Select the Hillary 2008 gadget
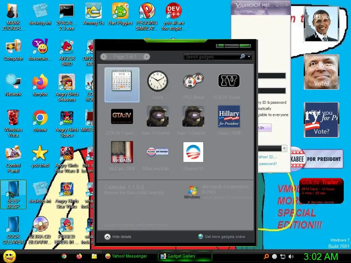This screenshot has width=351, height=263. pos(229,121)
